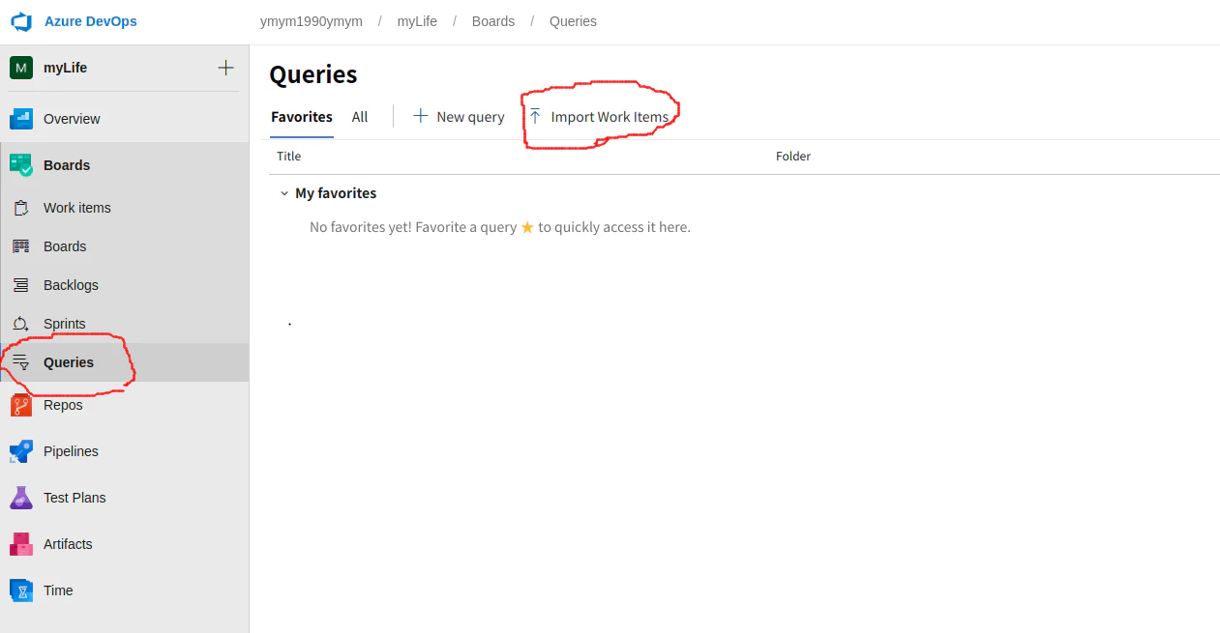The height and width of the screenshot is (633, 1220).
Task: Click the pink Artifacts package icon
Action: click(21, 544)
